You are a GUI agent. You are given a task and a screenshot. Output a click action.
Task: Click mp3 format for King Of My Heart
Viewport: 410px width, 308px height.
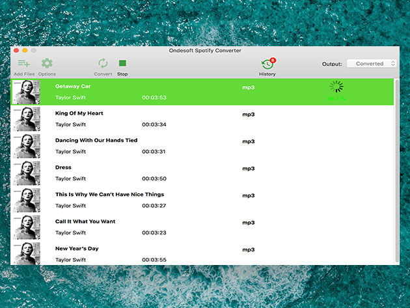coord(249,115)
